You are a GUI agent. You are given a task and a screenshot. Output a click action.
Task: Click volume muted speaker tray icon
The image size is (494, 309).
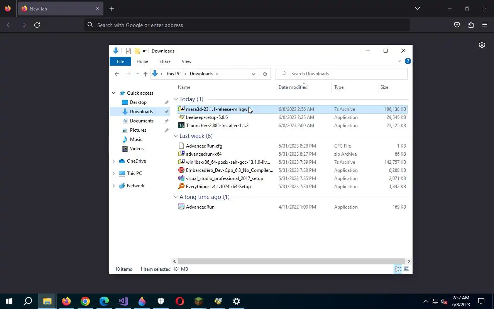[x=444, y=301]
